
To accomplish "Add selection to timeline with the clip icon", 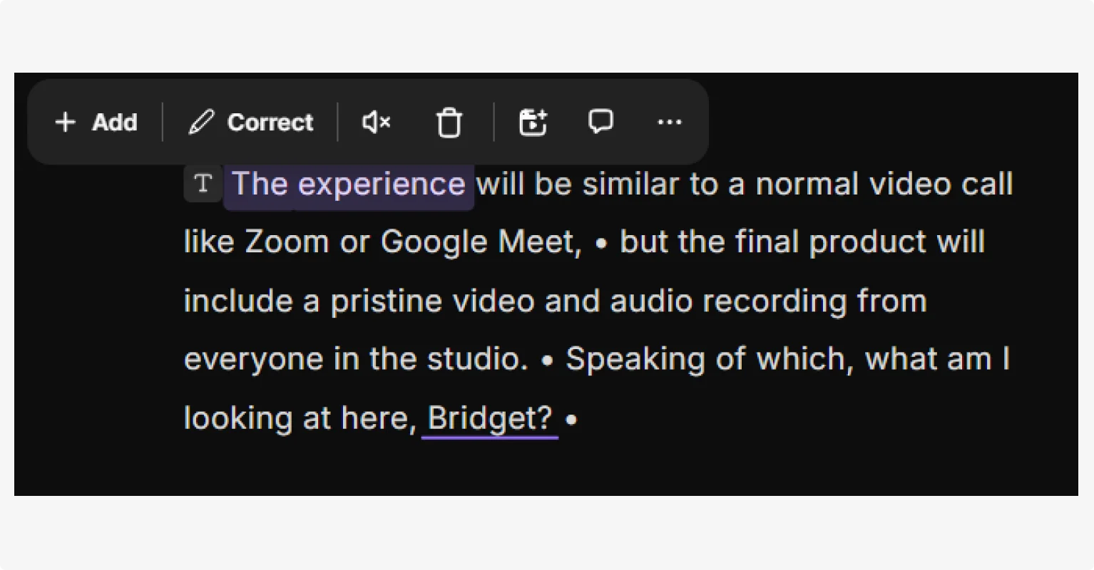I will tap(532, 122).
